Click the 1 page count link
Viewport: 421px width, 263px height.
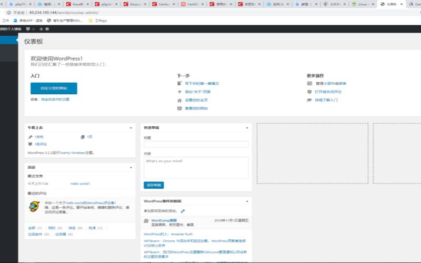89,137
